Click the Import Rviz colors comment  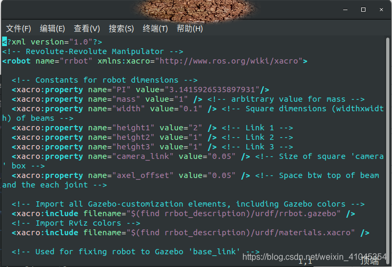coord(76,223)
